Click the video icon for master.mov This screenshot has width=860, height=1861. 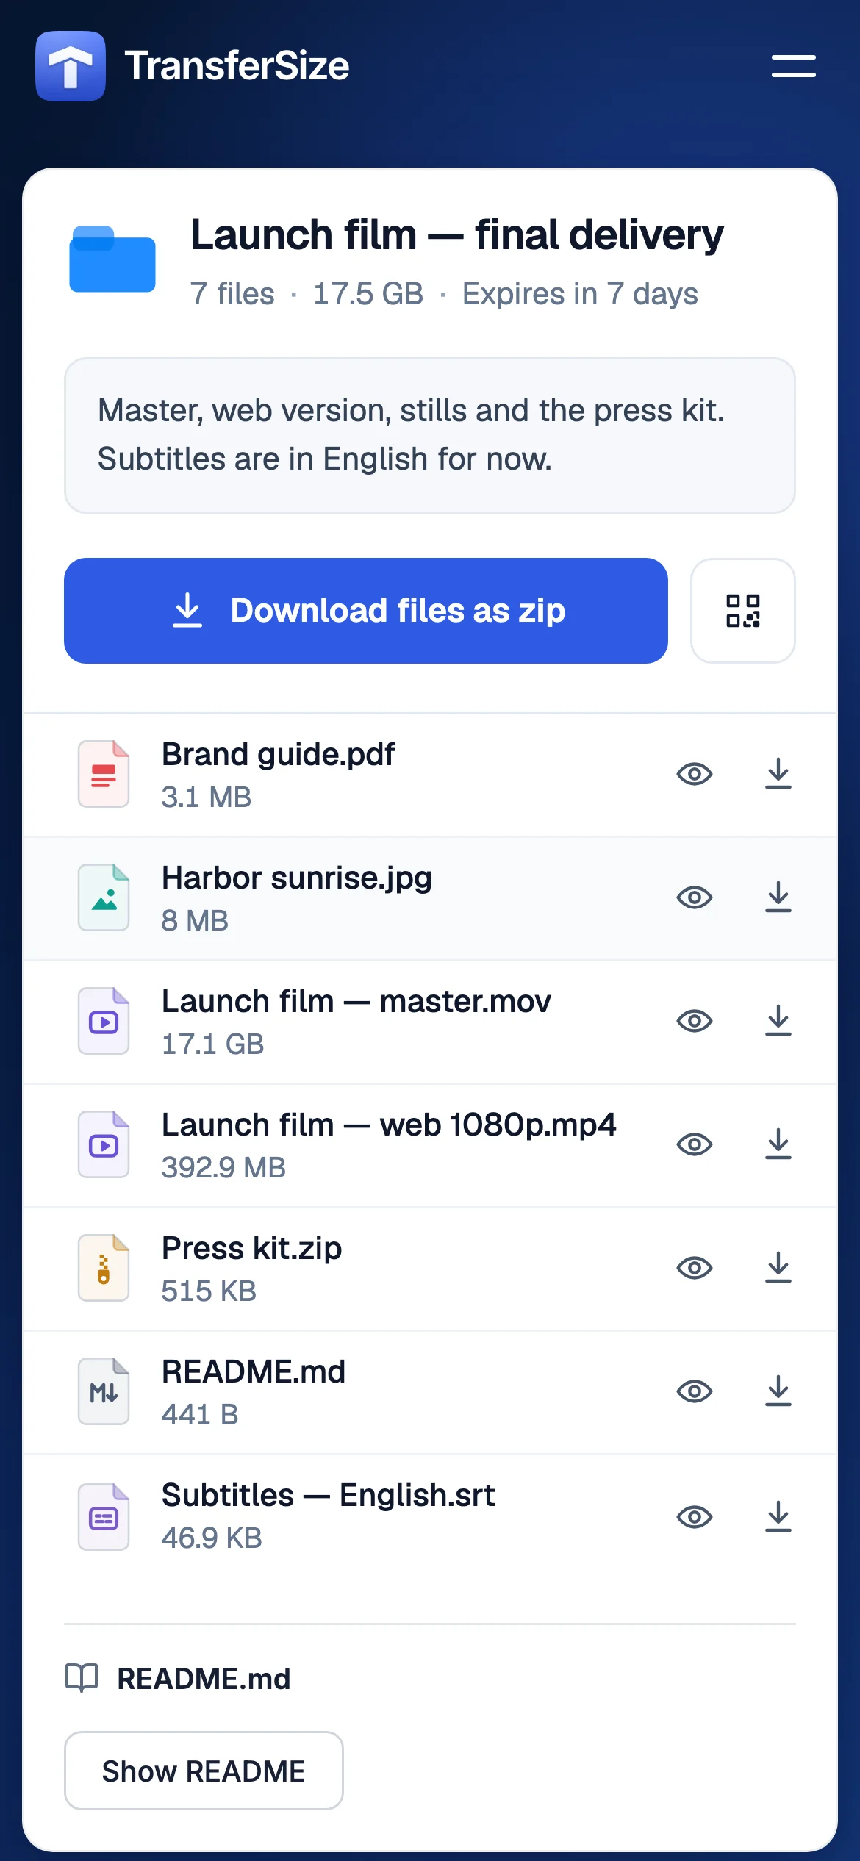coord(104,1021)
